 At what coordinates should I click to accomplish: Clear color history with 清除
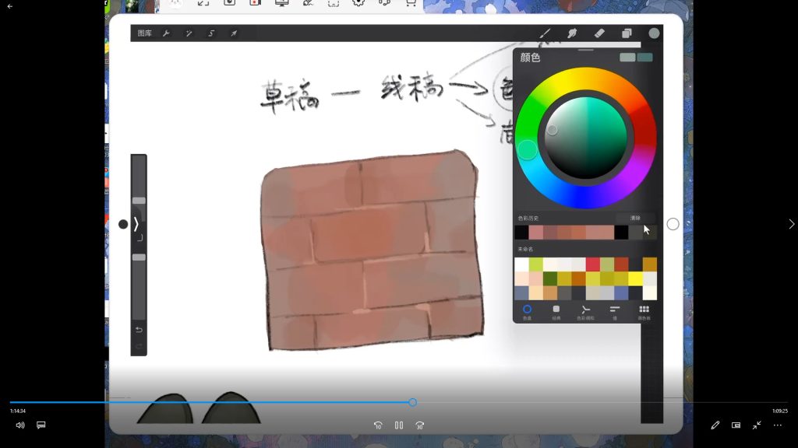635,218
